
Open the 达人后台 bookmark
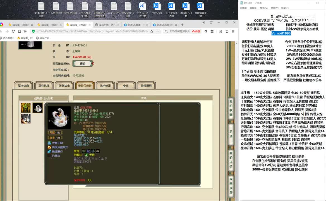click(7, 38)
